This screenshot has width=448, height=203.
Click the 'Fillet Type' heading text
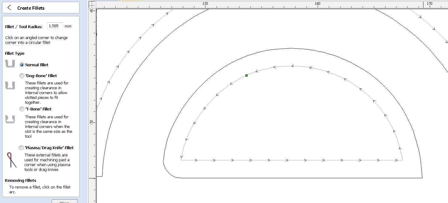tap(15, 54)
